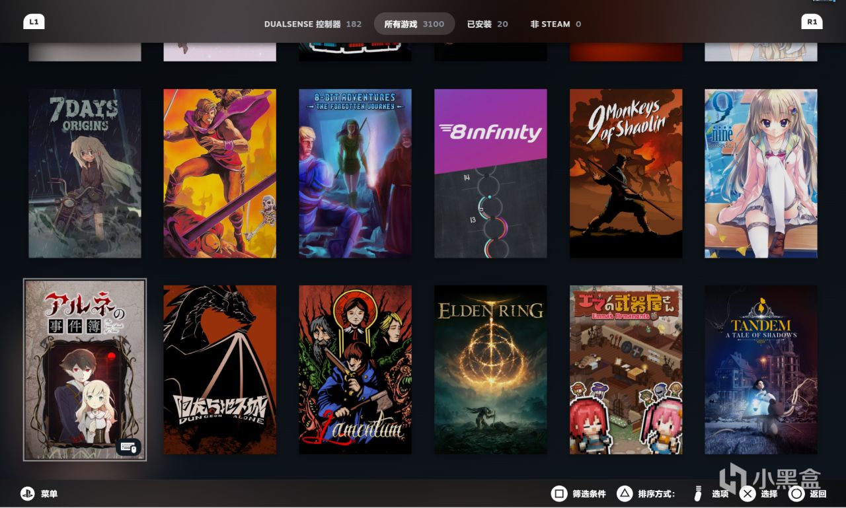The image size is (846, 508).
Task: Launch the Elden Ring game page
Action: coord(490,370)
